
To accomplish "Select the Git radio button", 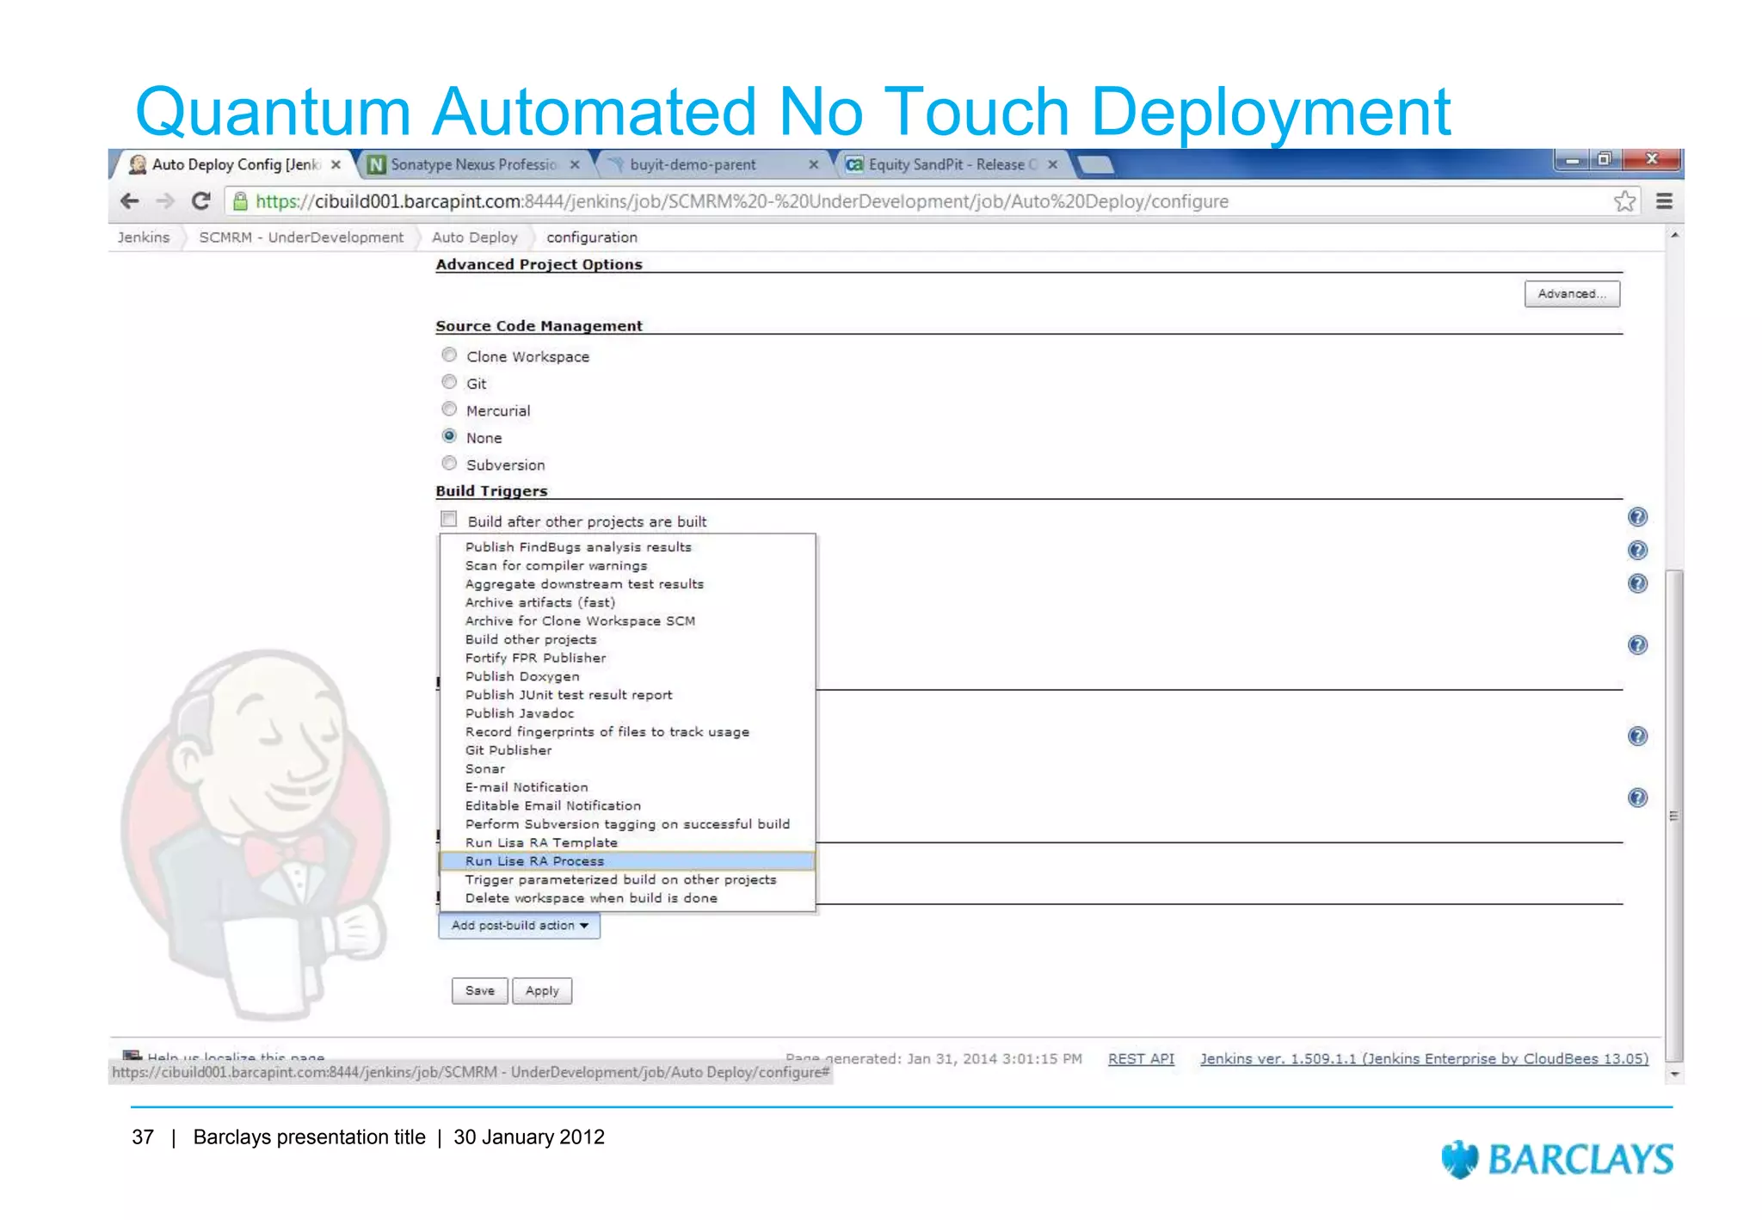I will point(449,382).
